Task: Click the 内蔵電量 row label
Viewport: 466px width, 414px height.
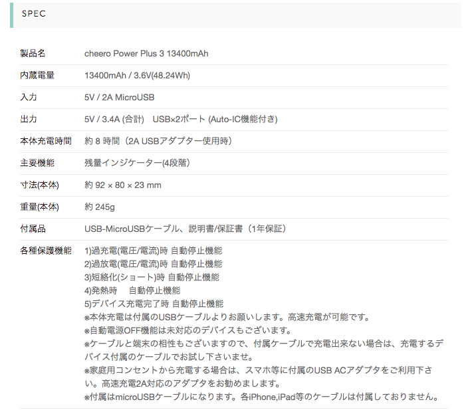Action: click(x=37, y=76)
